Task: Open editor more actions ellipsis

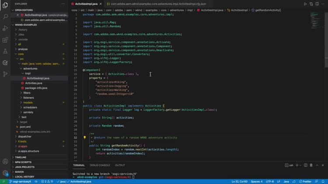Action: point(323,4)
